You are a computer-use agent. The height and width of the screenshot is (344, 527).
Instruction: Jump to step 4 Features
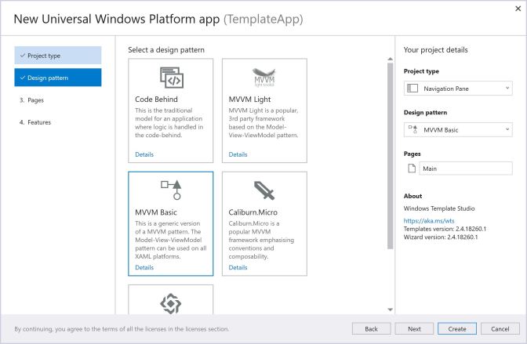(x=35, y=122)
